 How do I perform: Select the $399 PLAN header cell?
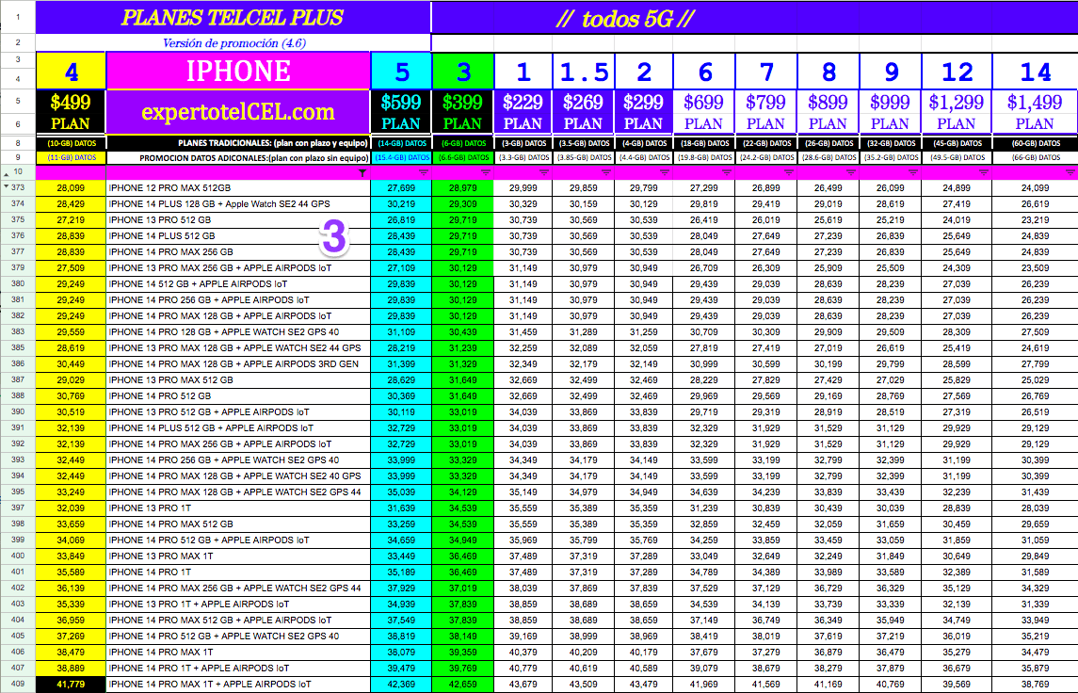(462, 112)
